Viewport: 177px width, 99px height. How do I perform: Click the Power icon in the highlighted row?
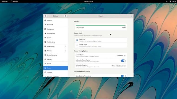(x=45, y=68)
